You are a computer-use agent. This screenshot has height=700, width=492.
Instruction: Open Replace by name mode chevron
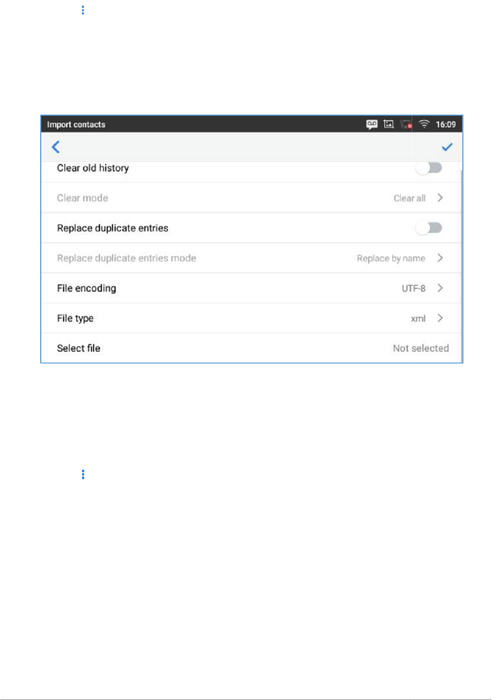click(x=440, y=258)
